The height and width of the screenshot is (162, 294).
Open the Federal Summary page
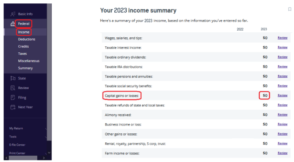click(25, 68)
